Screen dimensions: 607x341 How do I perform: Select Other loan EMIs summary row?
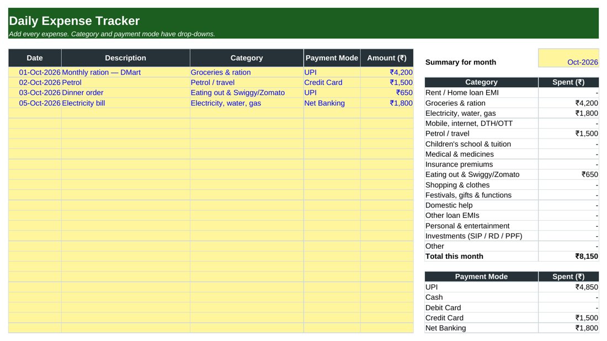pos(512,216)
